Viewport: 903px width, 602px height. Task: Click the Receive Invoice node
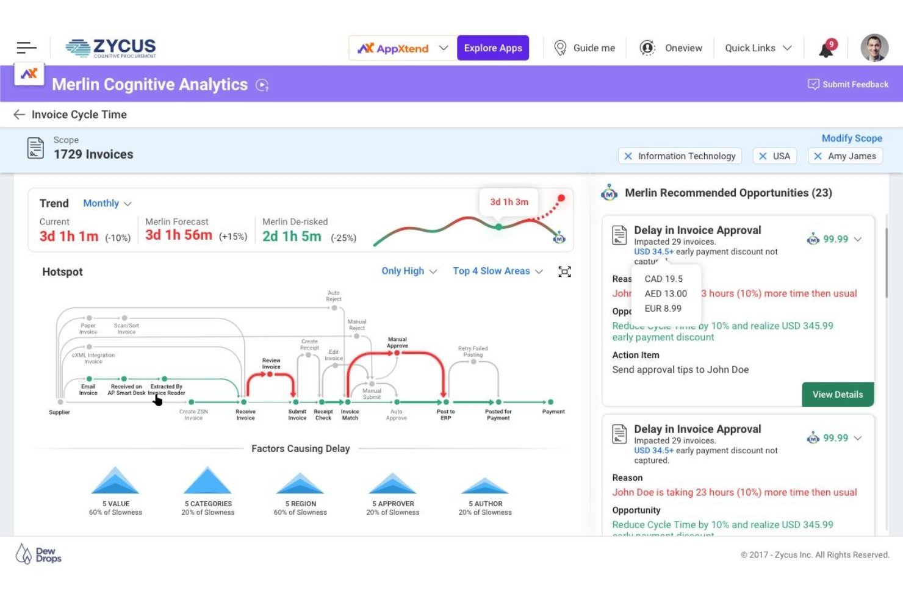[x=244, y=403]
